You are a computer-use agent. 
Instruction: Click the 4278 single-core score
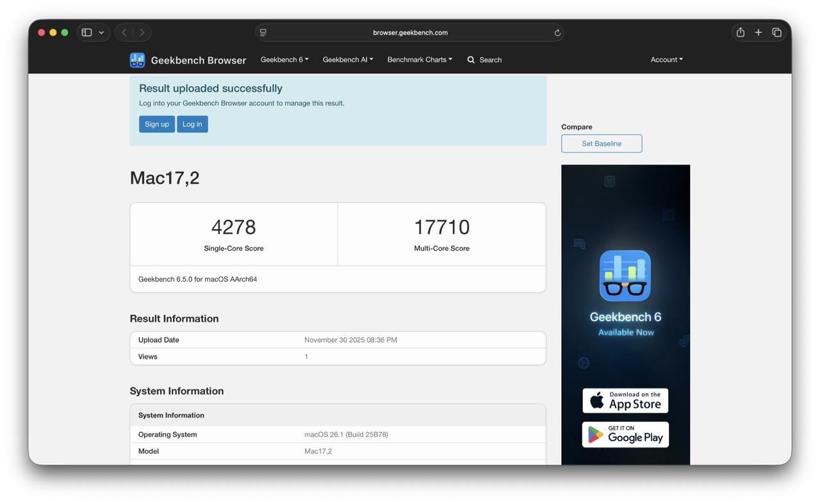(x=234, y=227)
